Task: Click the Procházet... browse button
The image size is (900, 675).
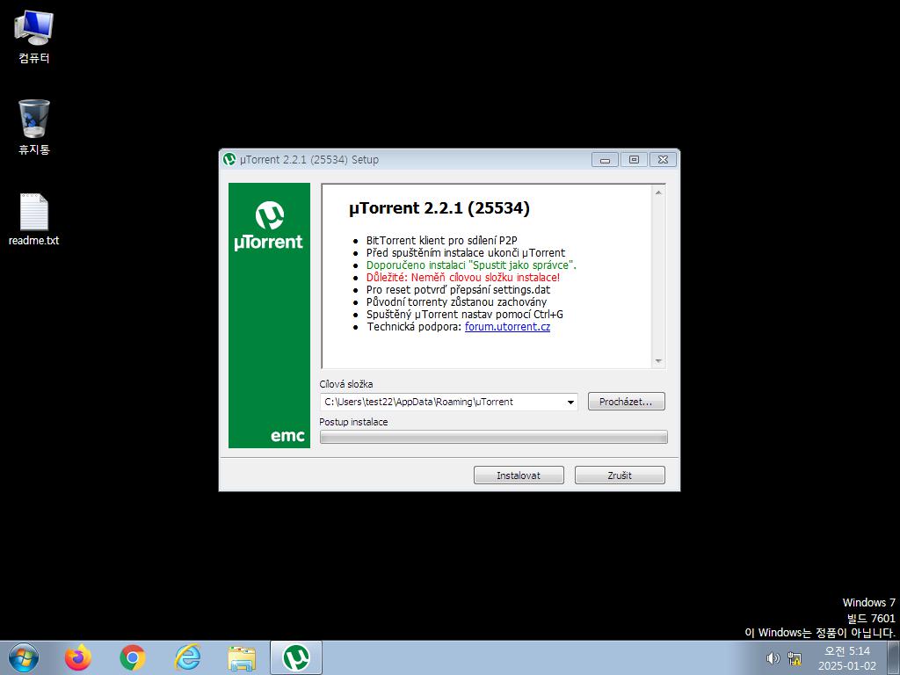Action: click(626, 402)
